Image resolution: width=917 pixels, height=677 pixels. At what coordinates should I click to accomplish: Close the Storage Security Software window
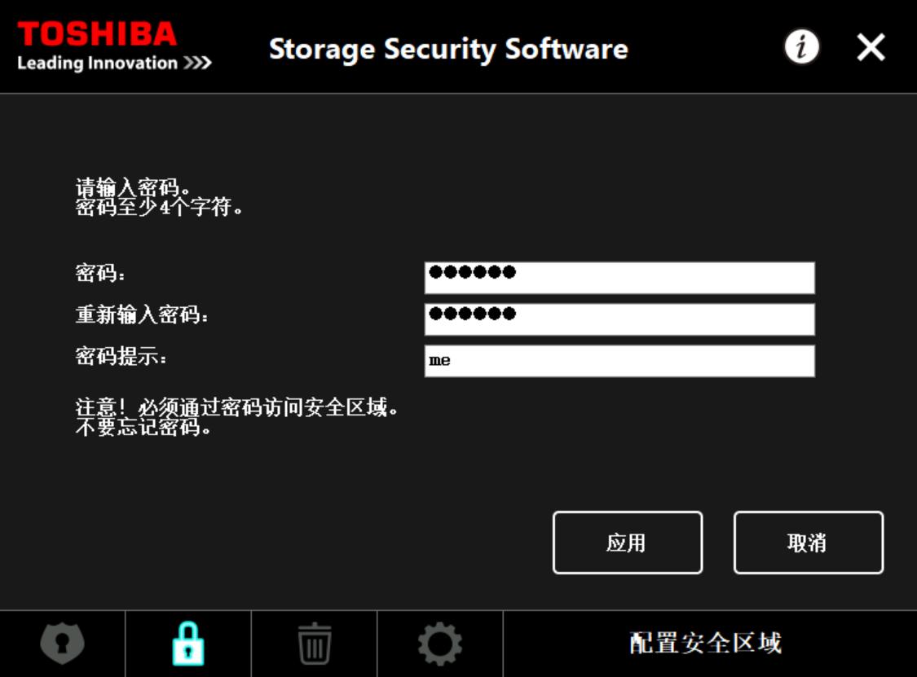pyautogui.click(x=871, y=48)
